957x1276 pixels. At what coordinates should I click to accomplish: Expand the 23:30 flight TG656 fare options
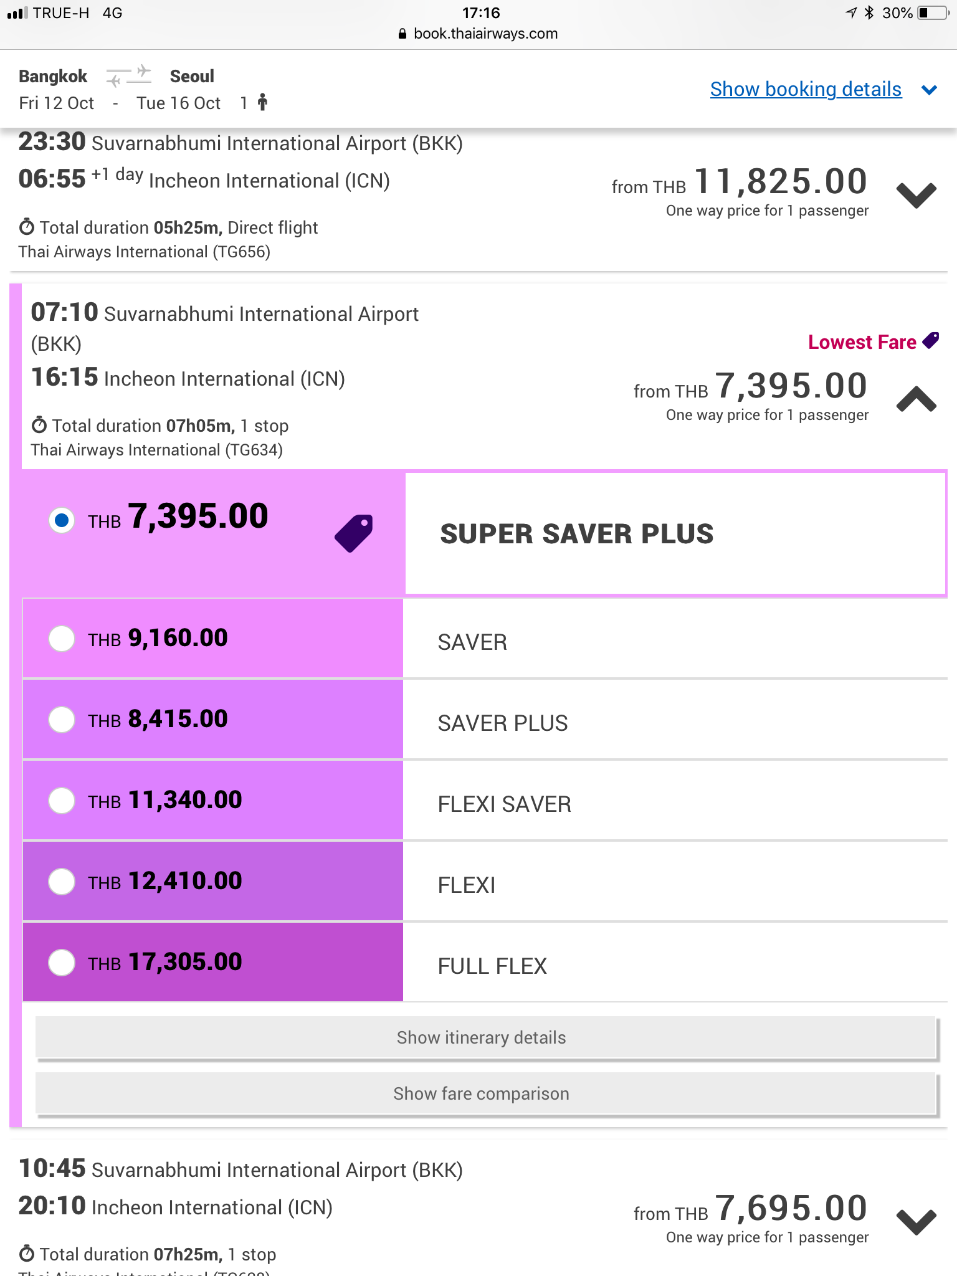coord(917,196)
